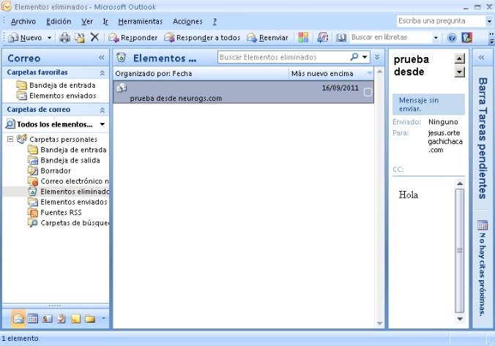Switch to the Calendar navigation icon
Viewport: 495px width, 346px height.
32,319
